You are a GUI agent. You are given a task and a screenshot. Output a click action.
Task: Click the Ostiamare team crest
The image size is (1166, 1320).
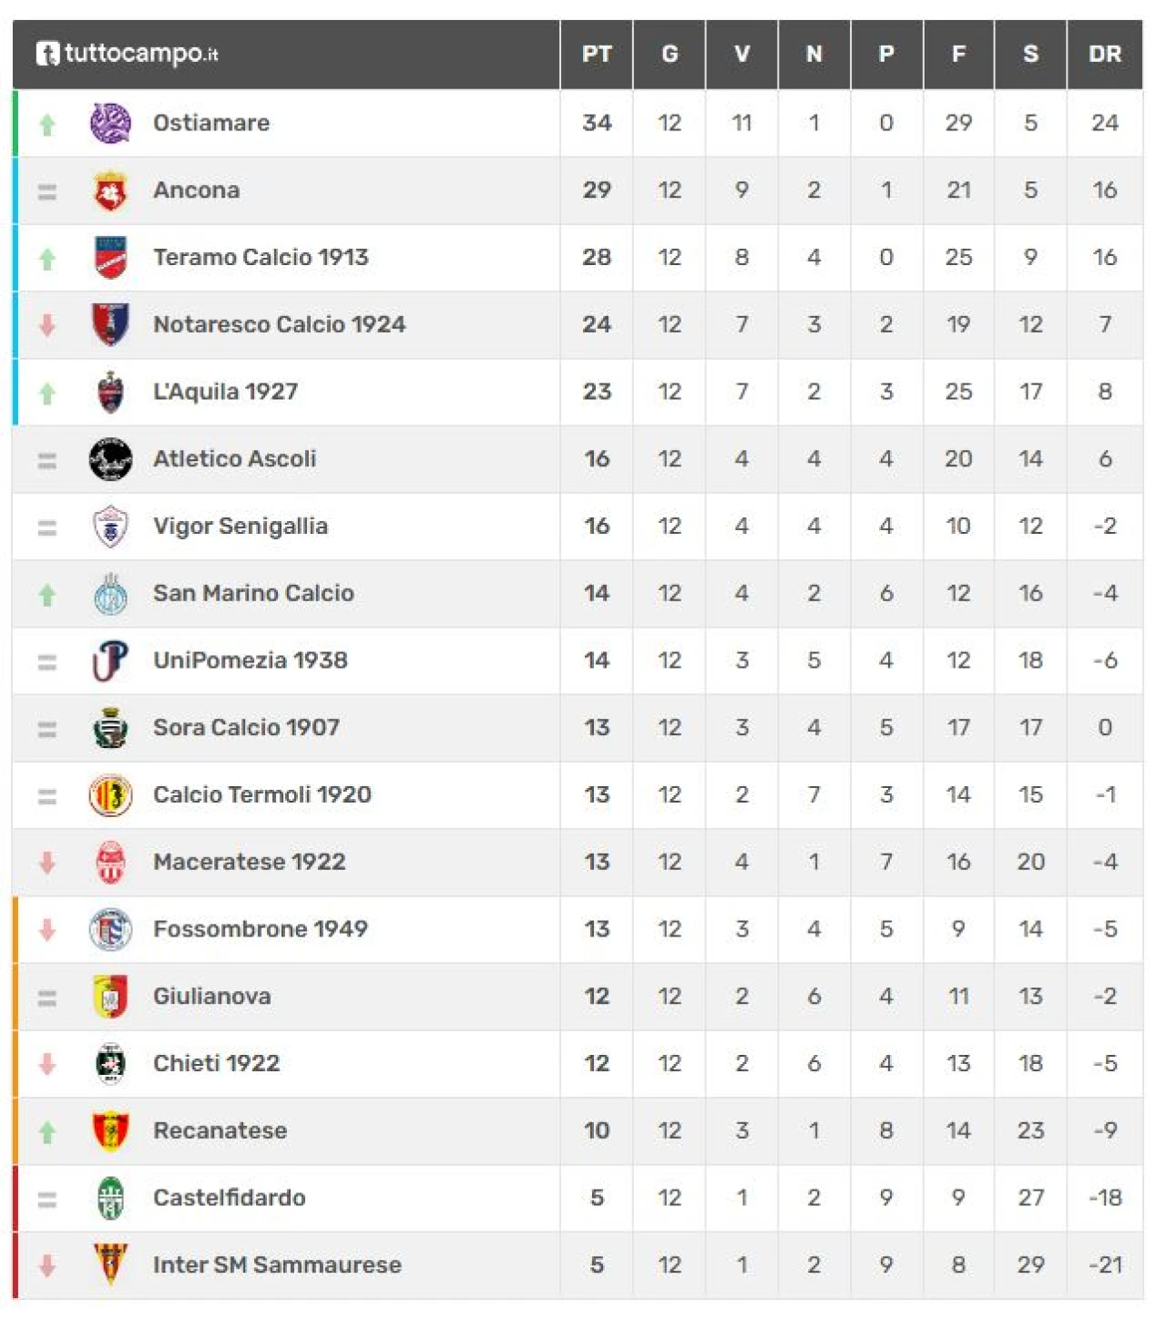(x=110, y=123)
